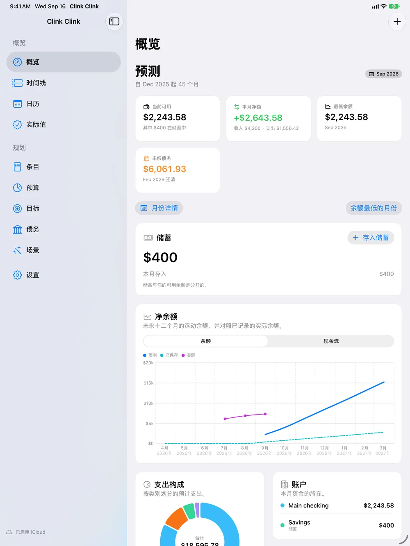
Task: Click the teal 已保存 legend dot
Action: 162,355
